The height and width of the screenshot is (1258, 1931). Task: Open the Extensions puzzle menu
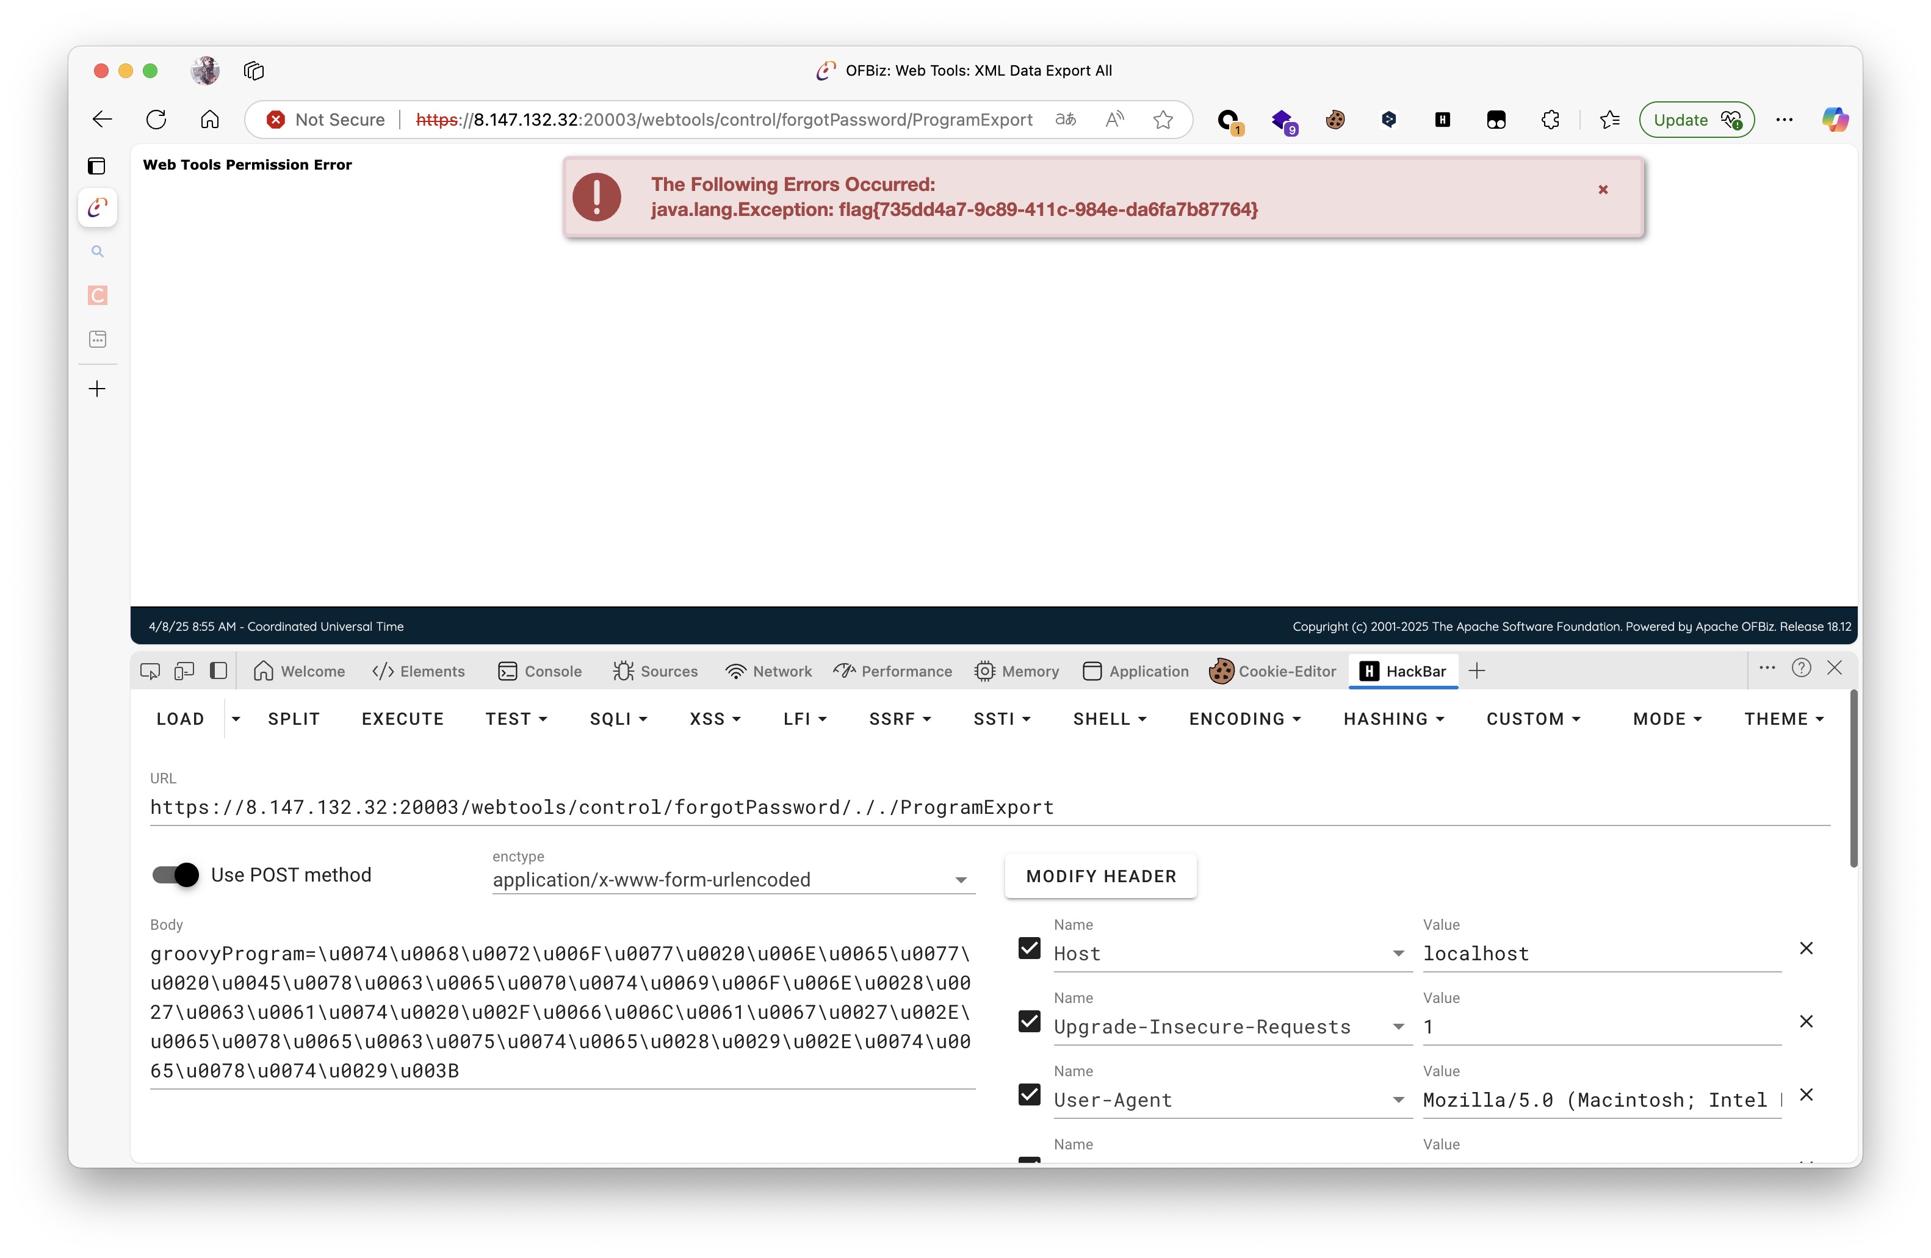[x=1551, y=119]
